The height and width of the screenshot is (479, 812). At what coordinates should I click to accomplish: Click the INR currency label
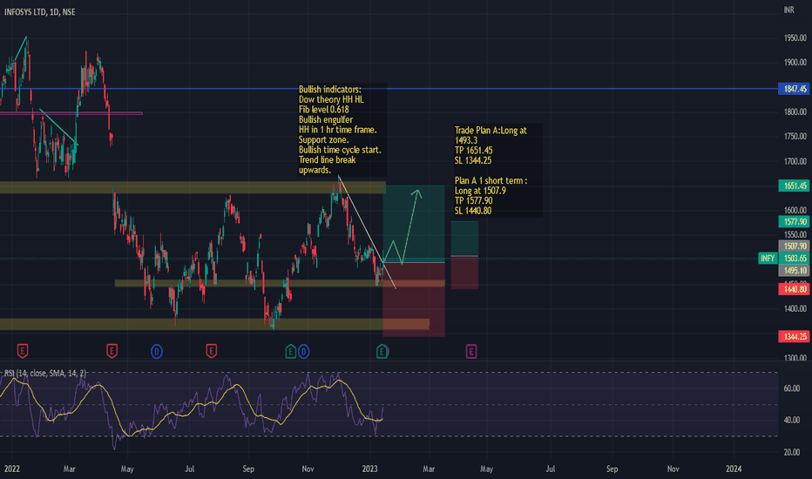point(788,10)
